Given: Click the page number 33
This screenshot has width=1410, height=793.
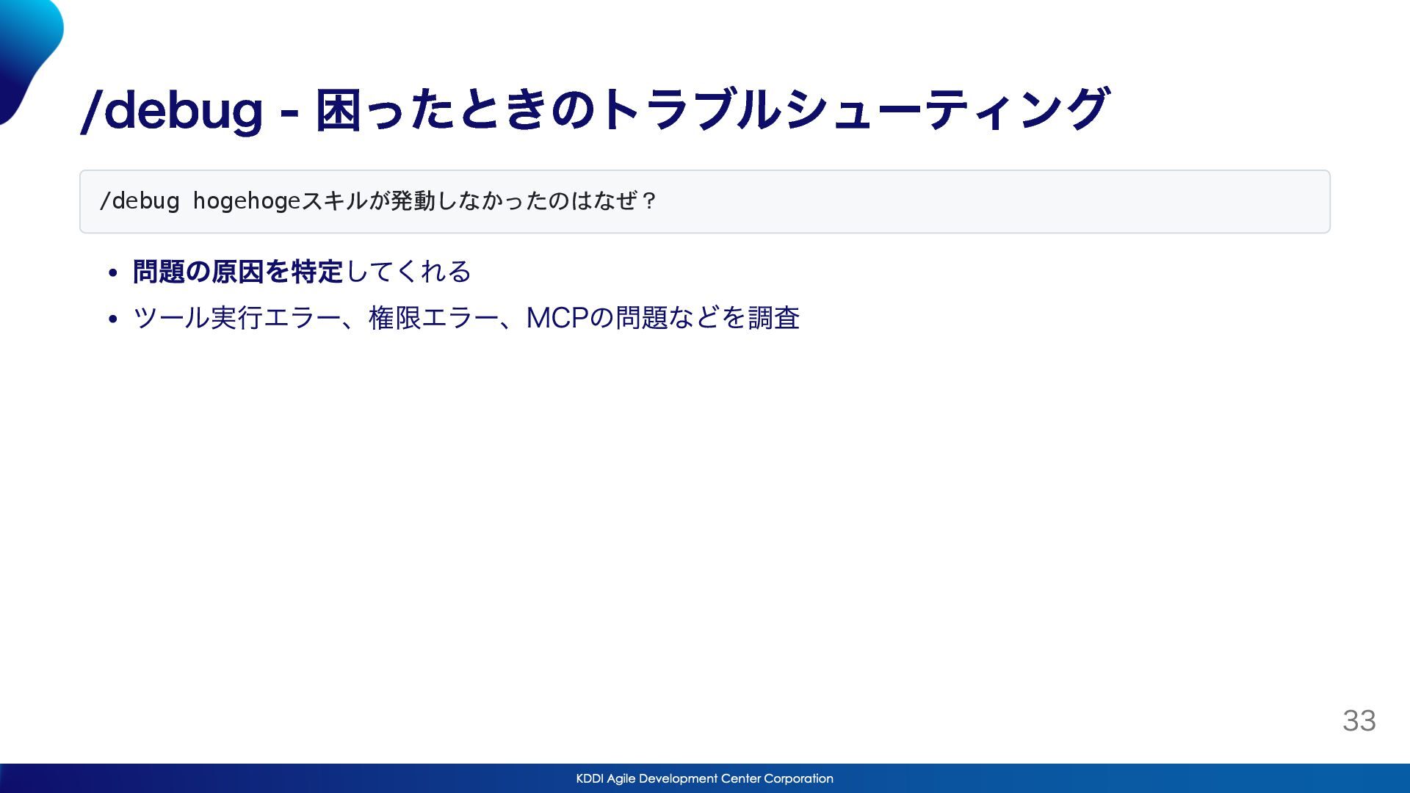Looking at the screenshot, I should tap(1359, 720).
